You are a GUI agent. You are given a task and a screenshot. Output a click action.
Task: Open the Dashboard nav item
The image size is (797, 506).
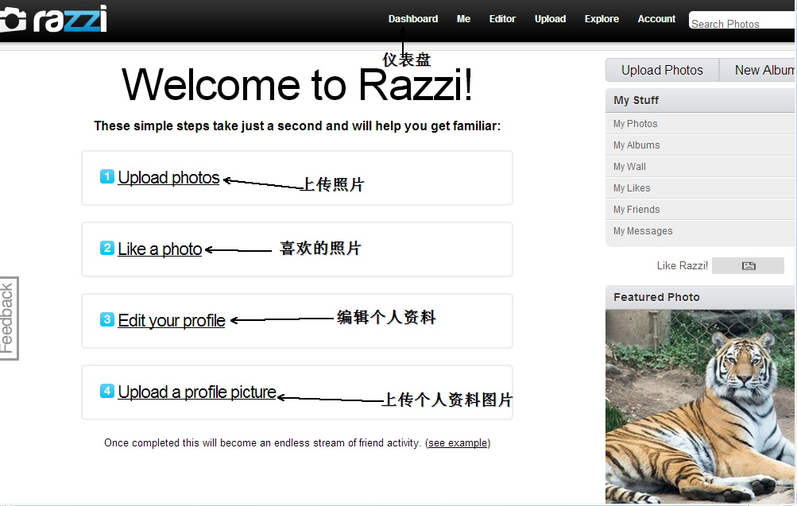coord(412,19)
